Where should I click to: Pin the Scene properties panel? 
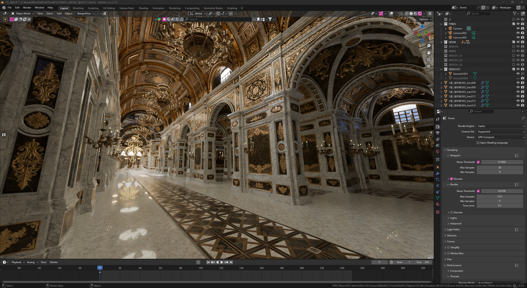[523, 118]
